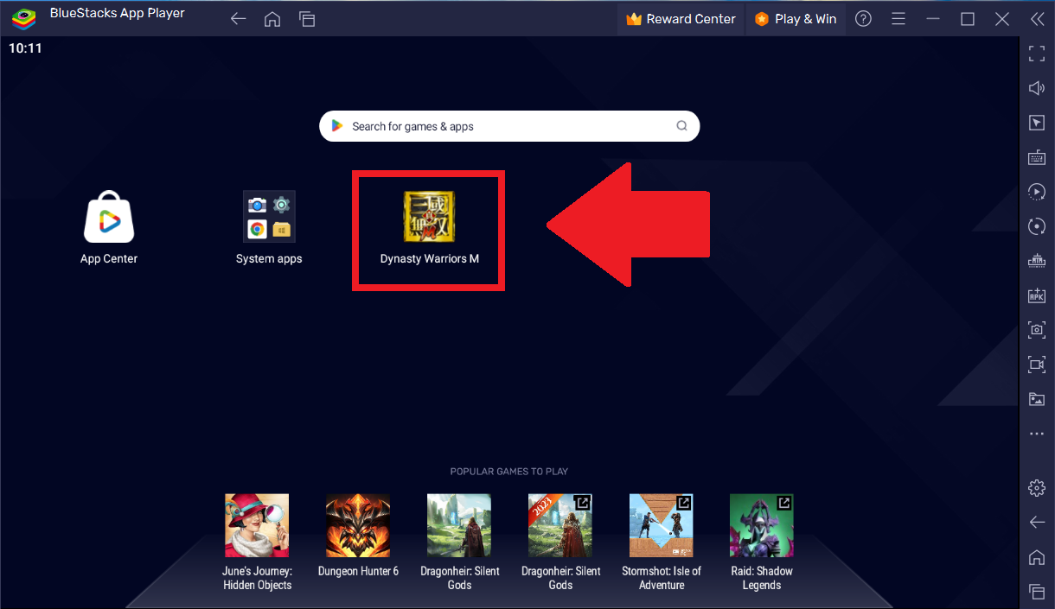Start screen recording with video icon
Screen dimensions: 1055x609
(1037, 365)
